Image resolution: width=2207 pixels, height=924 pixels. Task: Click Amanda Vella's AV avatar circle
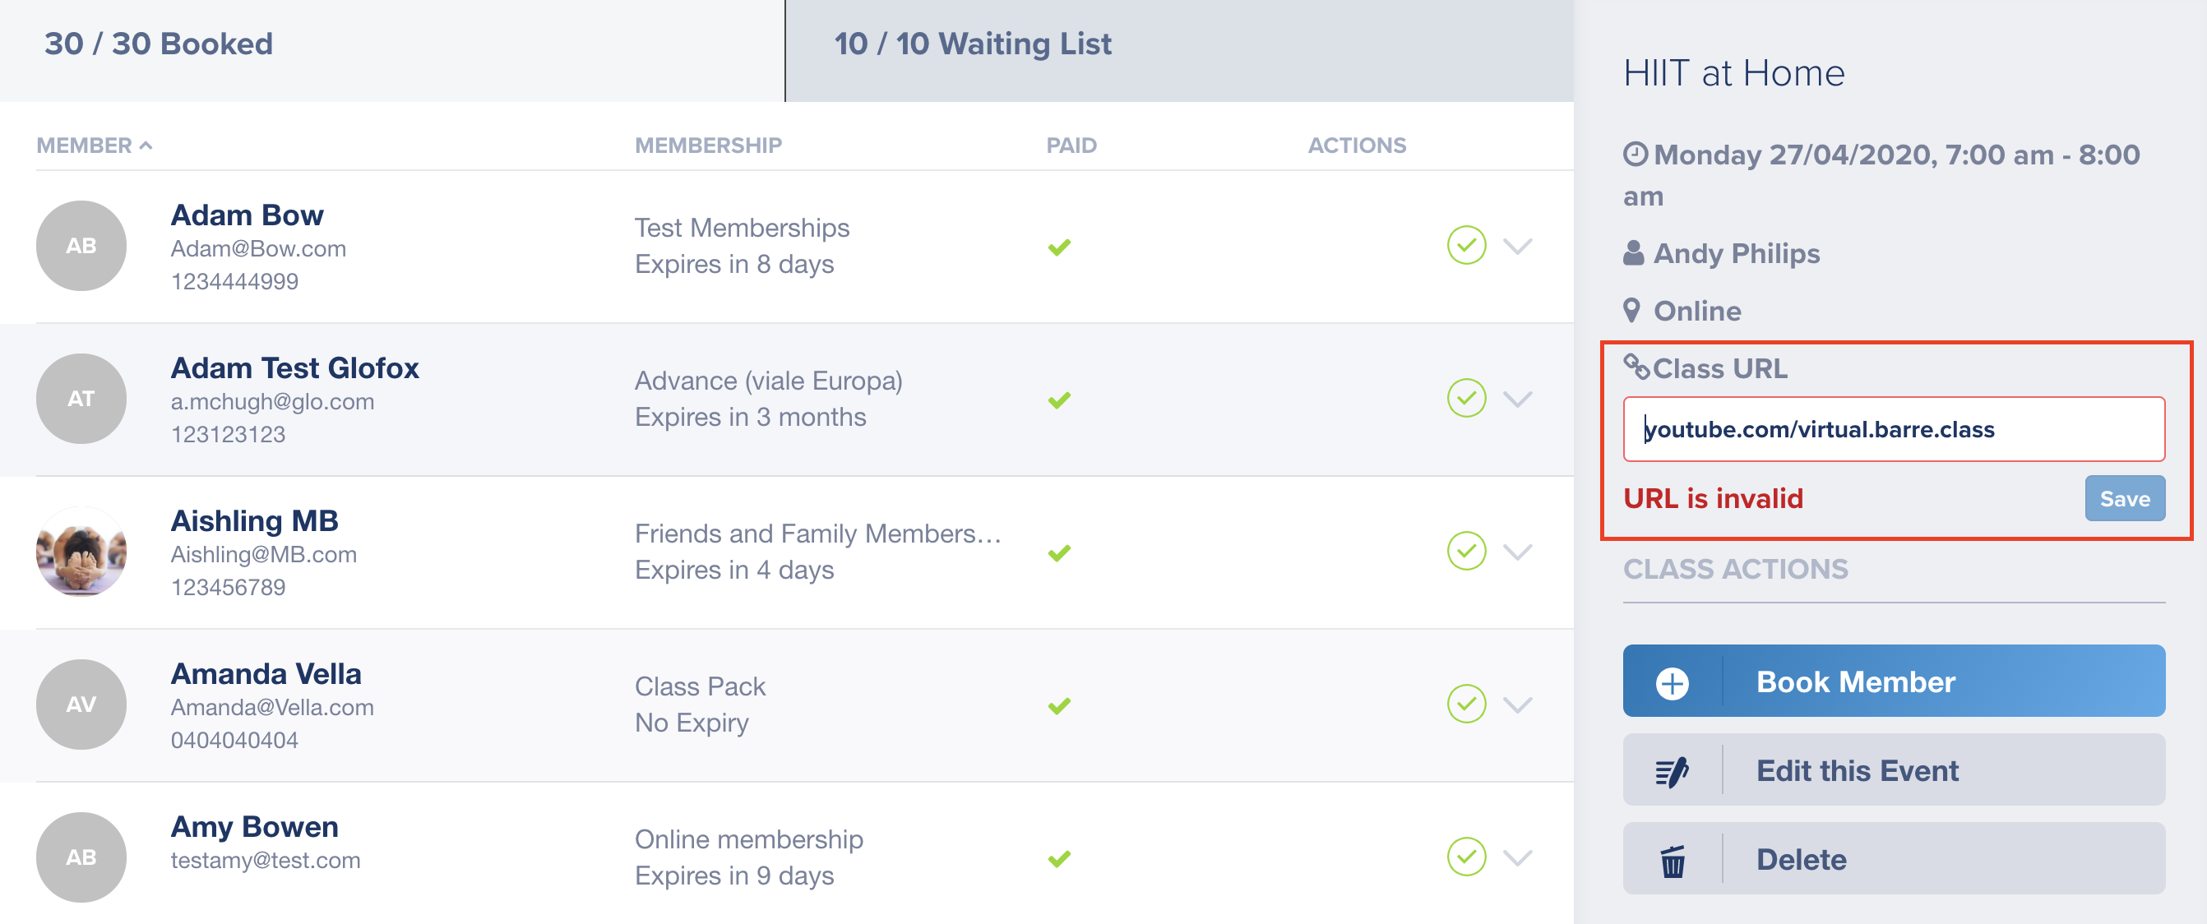81,704
